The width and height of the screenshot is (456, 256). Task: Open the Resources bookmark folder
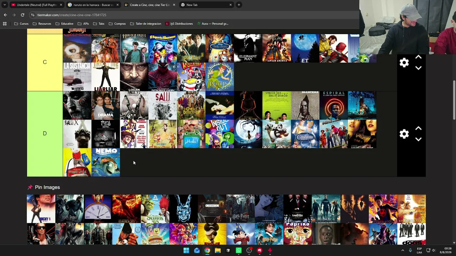42,24
